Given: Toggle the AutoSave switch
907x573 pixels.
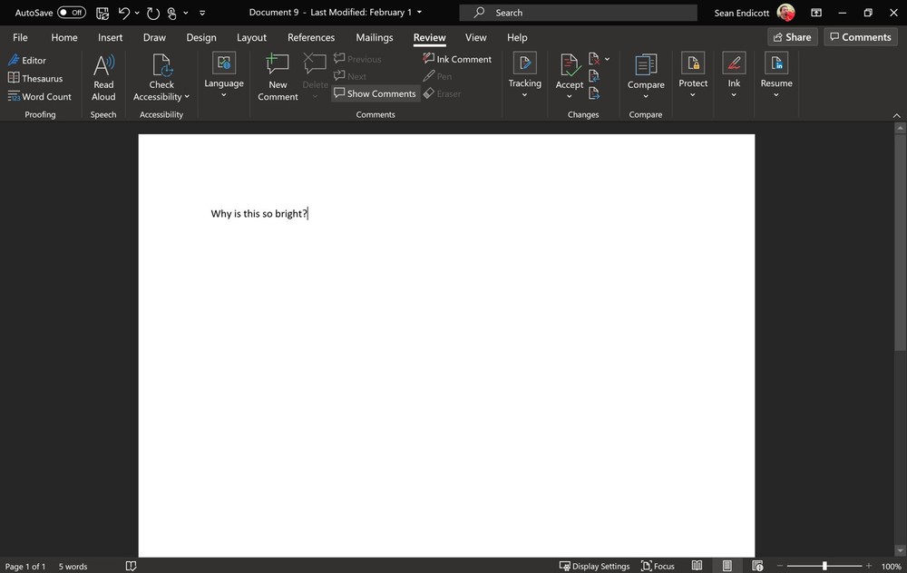Looking at the screenshot, I should coord(72,13).
